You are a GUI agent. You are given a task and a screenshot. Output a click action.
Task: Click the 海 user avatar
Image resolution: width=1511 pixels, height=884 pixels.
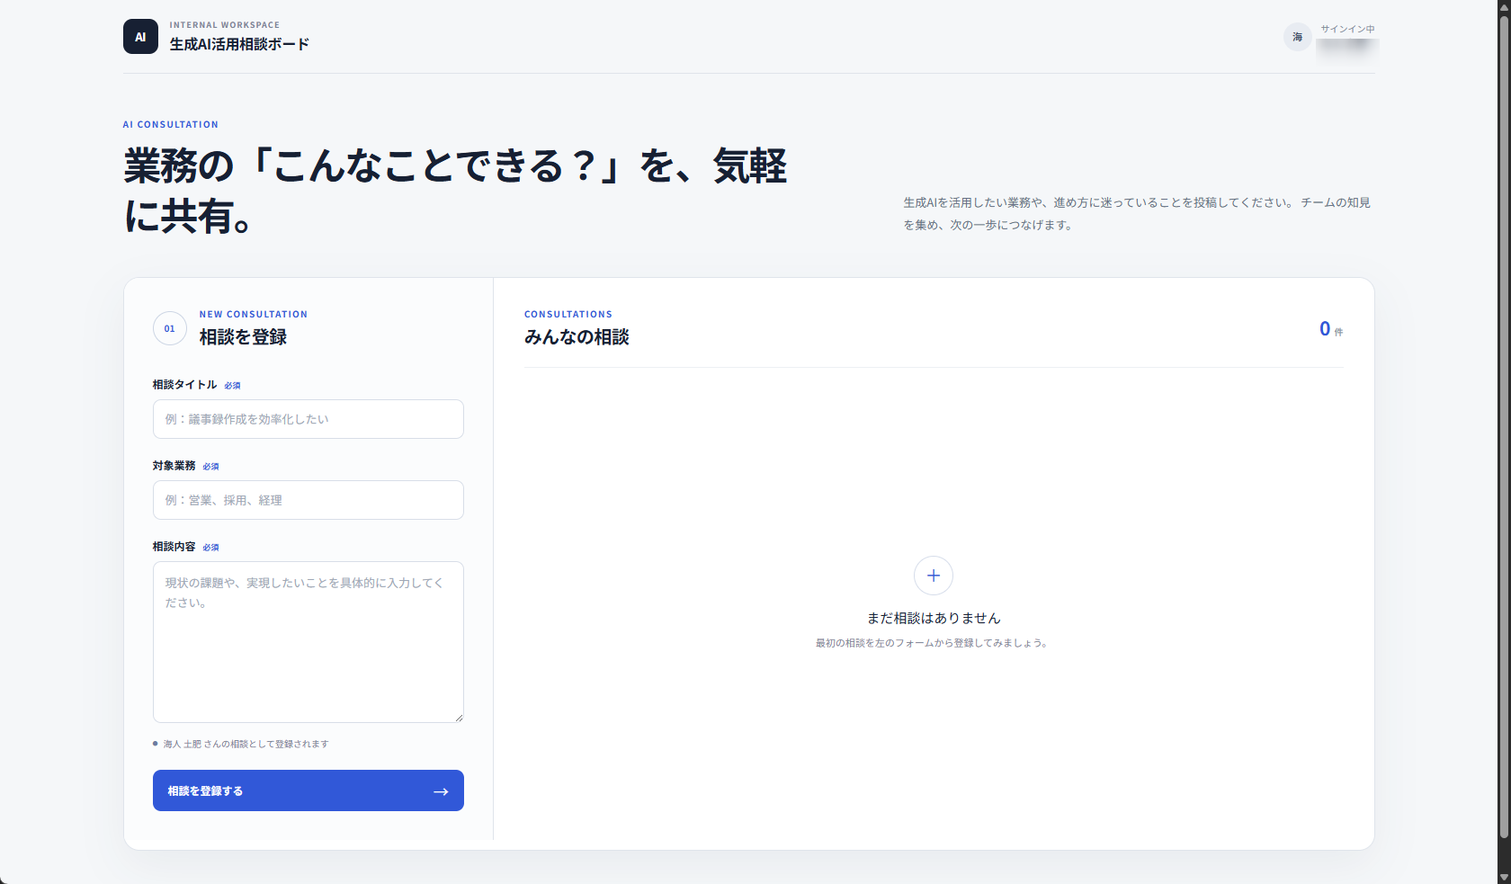click(1298, 37)
